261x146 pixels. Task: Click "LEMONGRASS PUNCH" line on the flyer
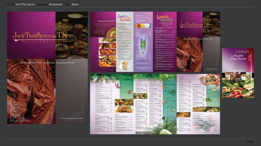(238, 68)
